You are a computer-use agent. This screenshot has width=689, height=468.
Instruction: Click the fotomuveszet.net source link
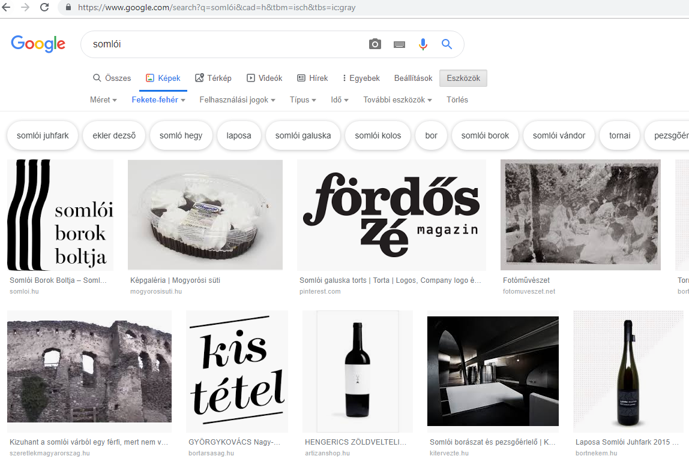click(x=529, y=291)
